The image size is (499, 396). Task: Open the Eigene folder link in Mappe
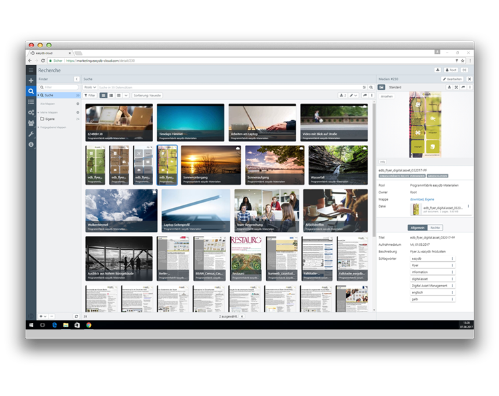click(x=430, y=199)
